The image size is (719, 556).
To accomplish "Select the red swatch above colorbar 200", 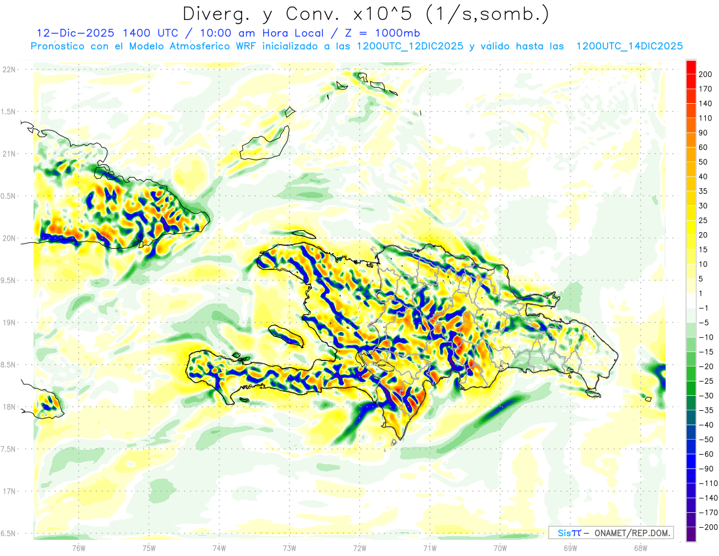I will [x=691, y=67].
